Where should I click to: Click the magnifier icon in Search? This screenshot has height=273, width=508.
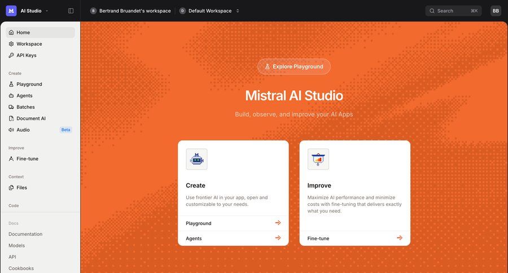pyautogui.click(x=432, y=11)
